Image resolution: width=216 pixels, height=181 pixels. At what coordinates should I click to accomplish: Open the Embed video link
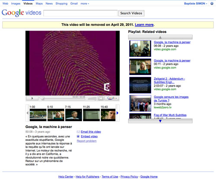89,137
